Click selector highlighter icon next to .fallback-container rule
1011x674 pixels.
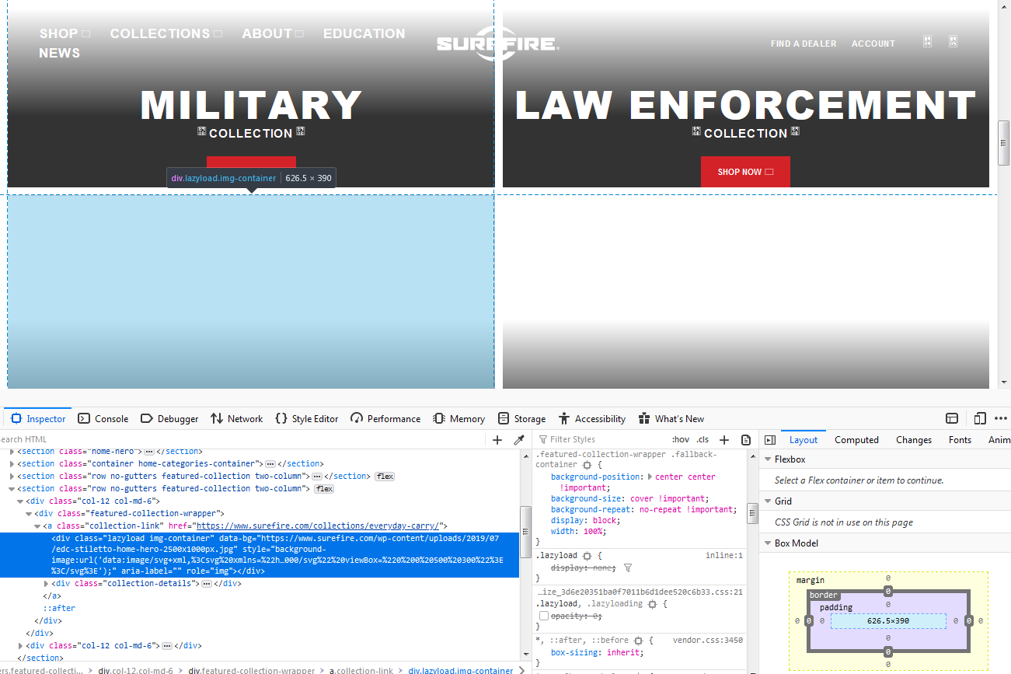pyautogui.click(x=587, y=464)
